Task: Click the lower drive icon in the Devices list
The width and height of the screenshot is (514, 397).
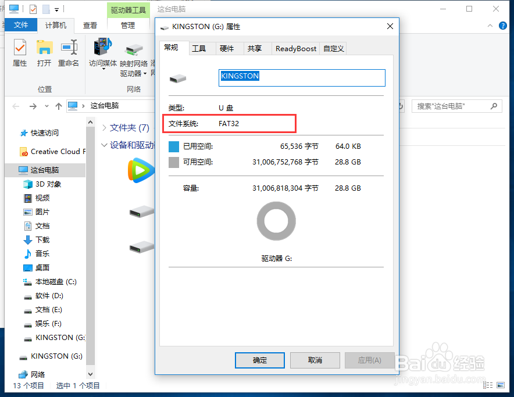Action: pos(142,247)
